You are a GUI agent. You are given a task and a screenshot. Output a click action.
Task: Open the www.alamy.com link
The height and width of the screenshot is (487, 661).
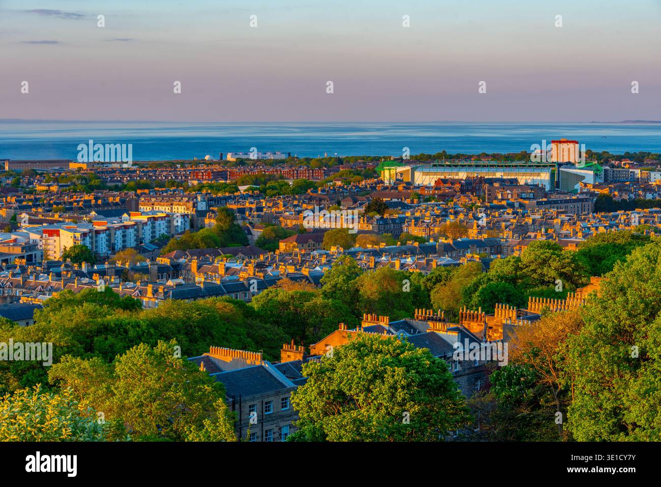pyautogui.click(x=602, y=470)
